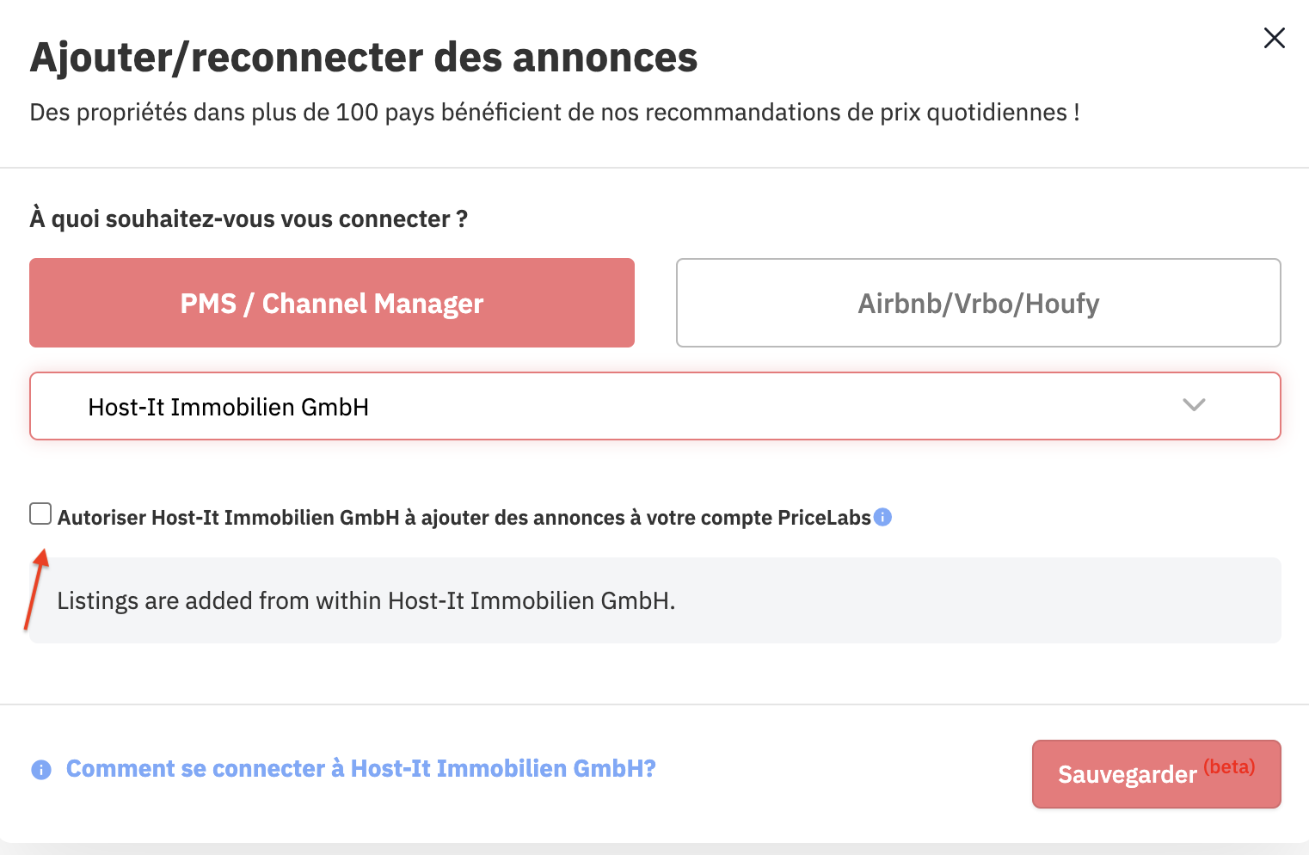Click the red arrow annotation under checkbox
The width and height of the screenshot is (1309, 855).
coord(35,589)
